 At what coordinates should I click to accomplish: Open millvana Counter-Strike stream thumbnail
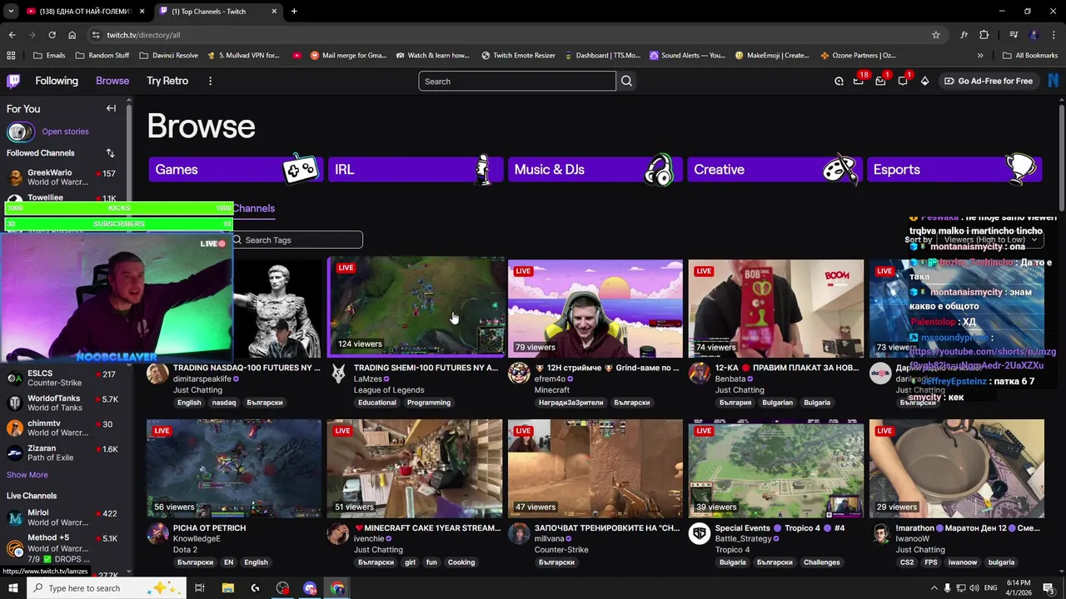[x=595, y=468]
